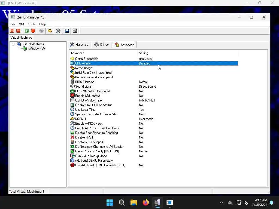Click the Use Additional QEMU Parameters Only icon
Viewport: 279px width, 209px height.
point(72,165)
